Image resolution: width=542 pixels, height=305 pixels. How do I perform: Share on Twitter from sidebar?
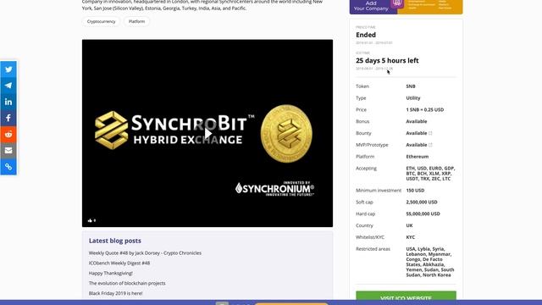coord(8,69)
